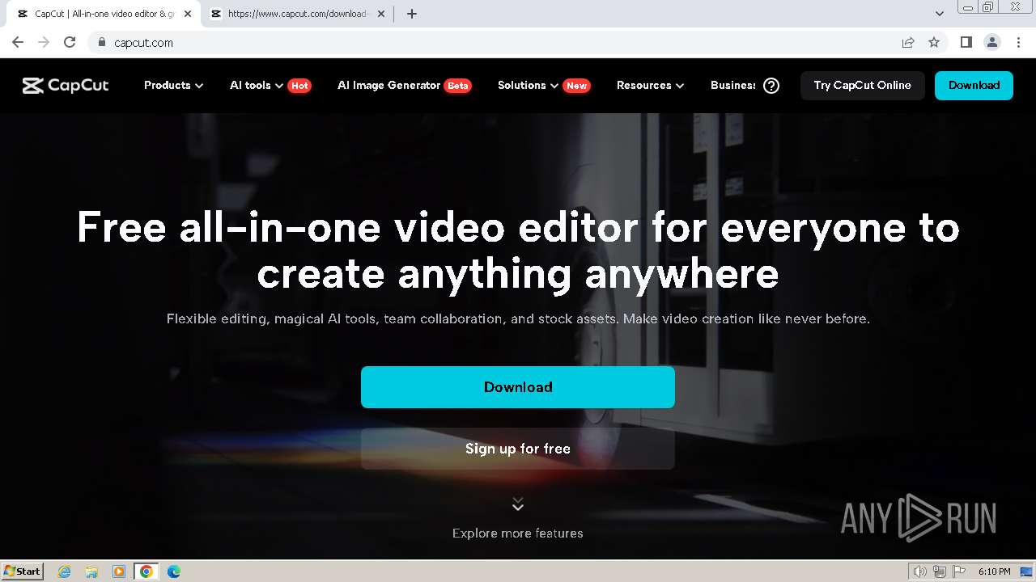Click the taskbar clock showing 6:10 PM

[x=994, y=571]
